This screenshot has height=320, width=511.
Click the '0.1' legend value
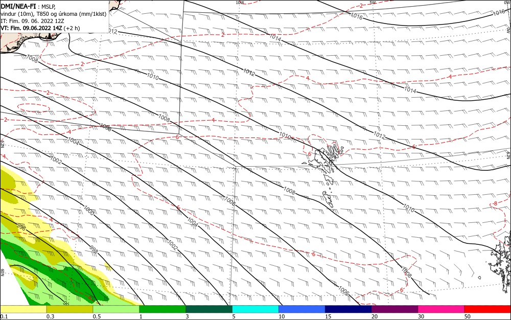point(4,316)
